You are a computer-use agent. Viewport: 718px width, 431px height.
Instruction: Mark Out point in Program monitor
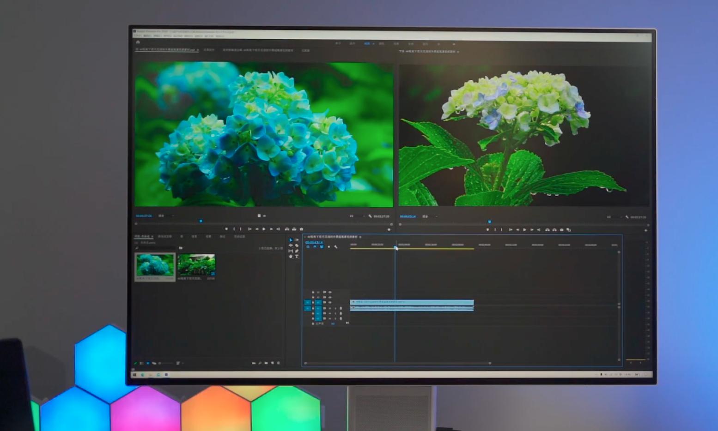pyautogui.click(x=502, y=230)
